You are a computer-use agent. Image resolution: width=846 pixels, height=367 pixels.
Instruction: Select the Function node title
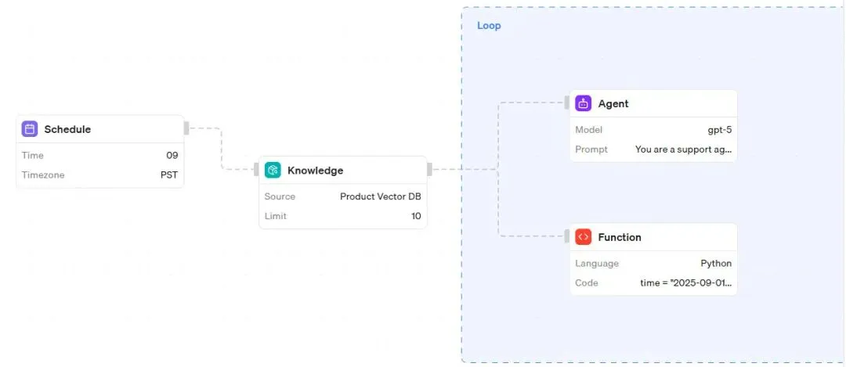click(620, 237)
